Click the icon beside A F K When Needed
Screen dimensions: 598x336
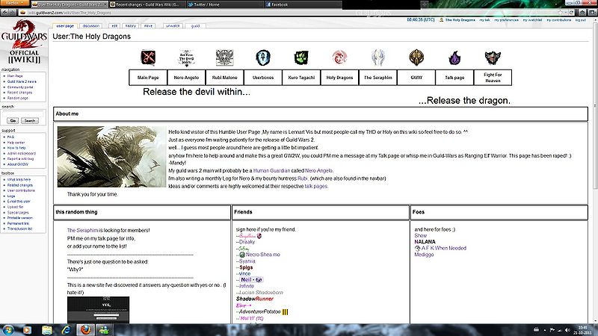[417, 249]
